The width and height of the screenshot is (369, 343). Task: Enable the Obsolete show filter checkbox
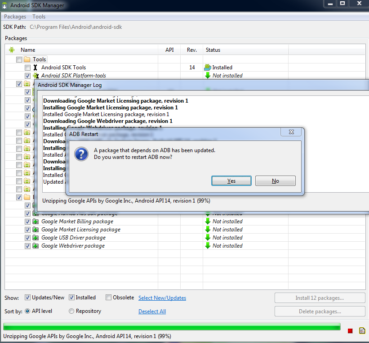click(108, 298)
